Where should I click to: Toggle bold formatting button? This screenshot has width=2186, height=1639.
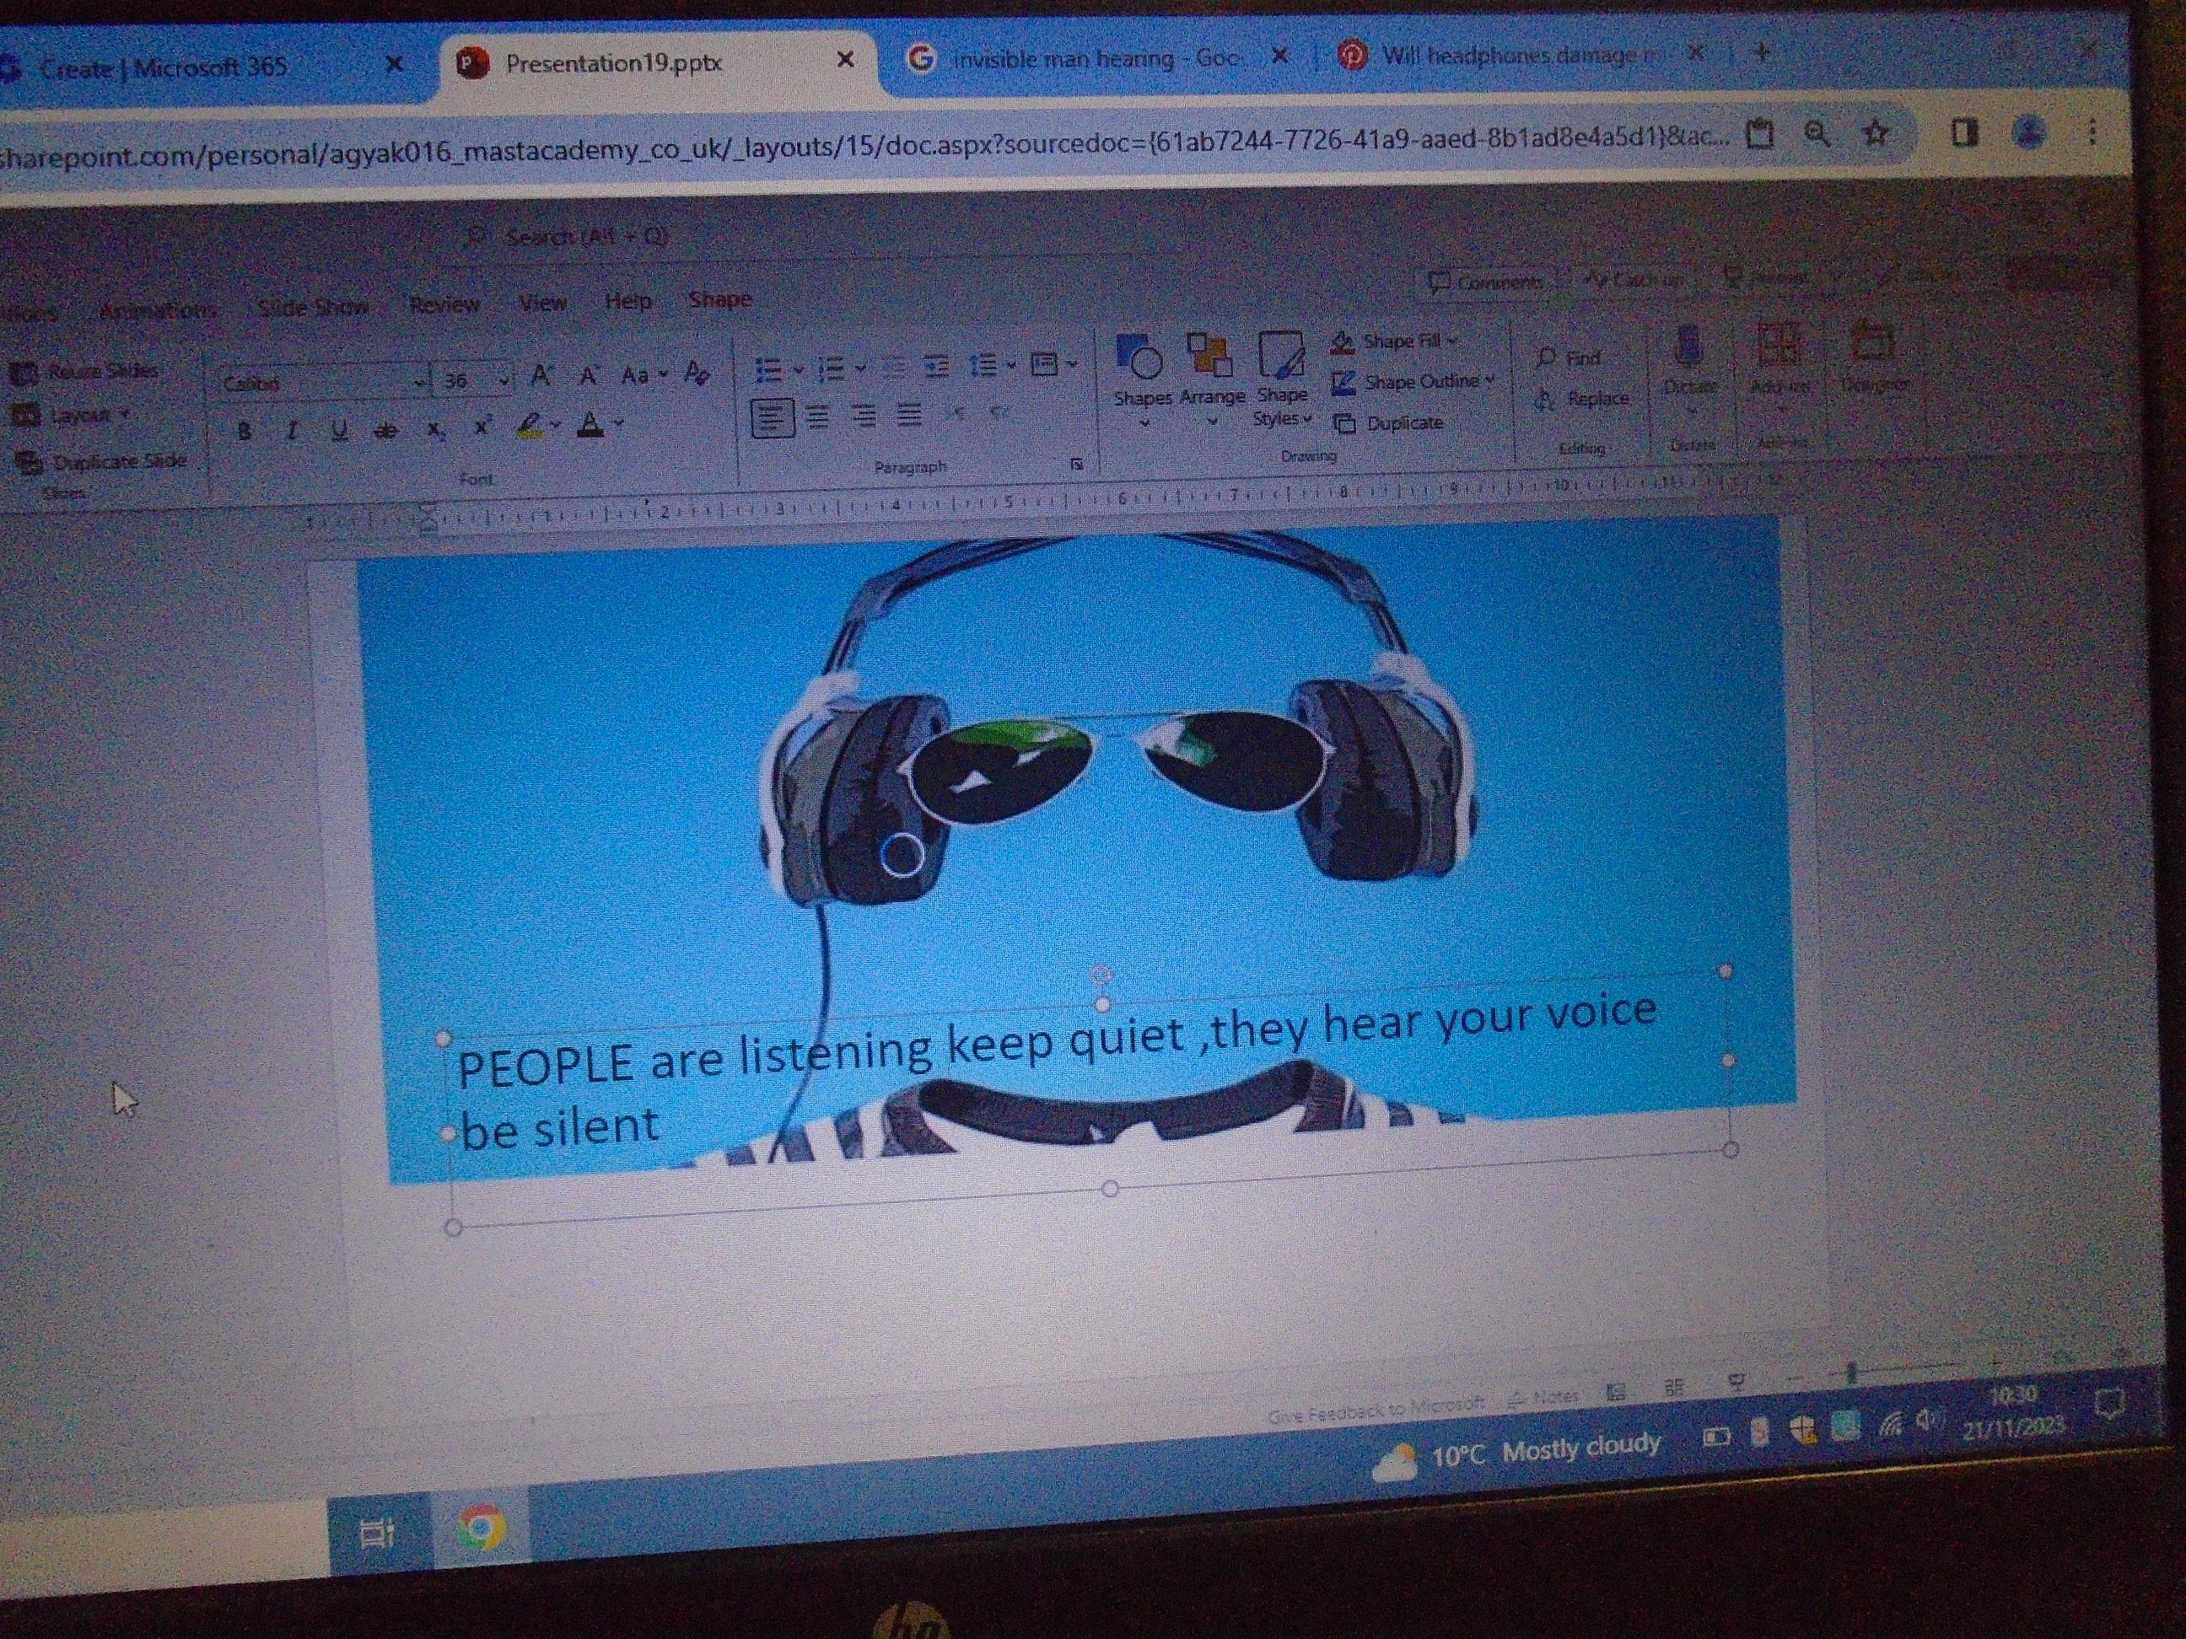tap(244, 431)
